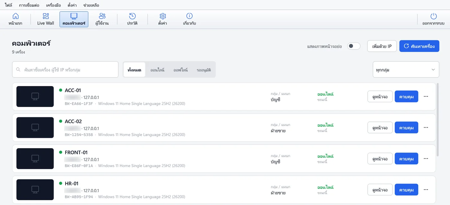450x205 pixels.
Task: Click the ACC-02 screen thumbnail
Action: click(35, 128)
